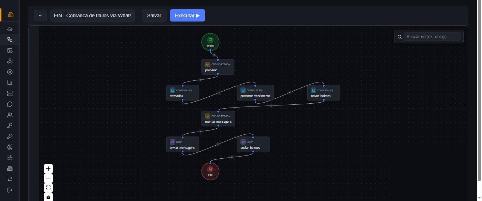The image size is (482, 201).
Task: Click the loop icon on the enviar_mensagens node
Action: pos(173,142)
